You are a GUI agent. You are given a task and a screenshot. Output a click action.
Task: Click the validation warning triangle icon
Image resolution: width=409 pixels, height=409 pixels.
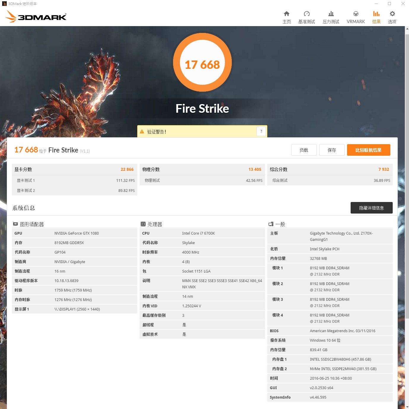142,131
